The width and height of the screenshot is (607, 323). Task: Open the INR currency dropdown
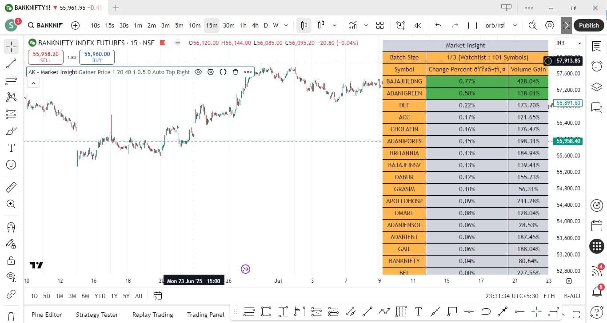569,43
